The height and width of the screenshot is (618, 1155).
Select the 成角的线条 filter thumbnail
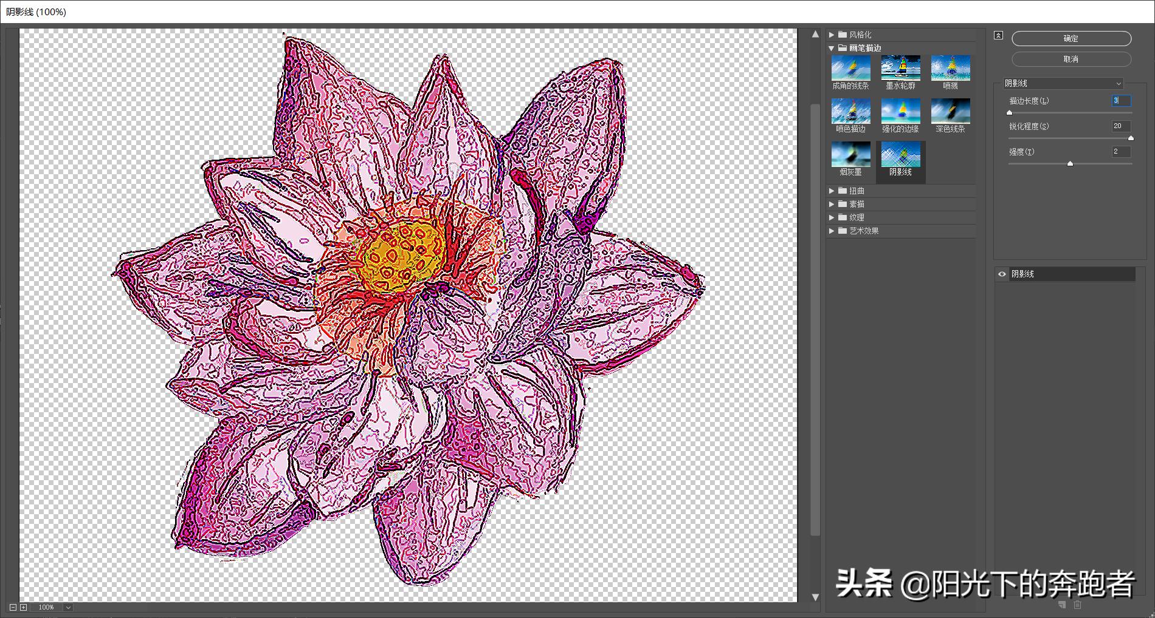pyautogui.click(x=850, y=67)
